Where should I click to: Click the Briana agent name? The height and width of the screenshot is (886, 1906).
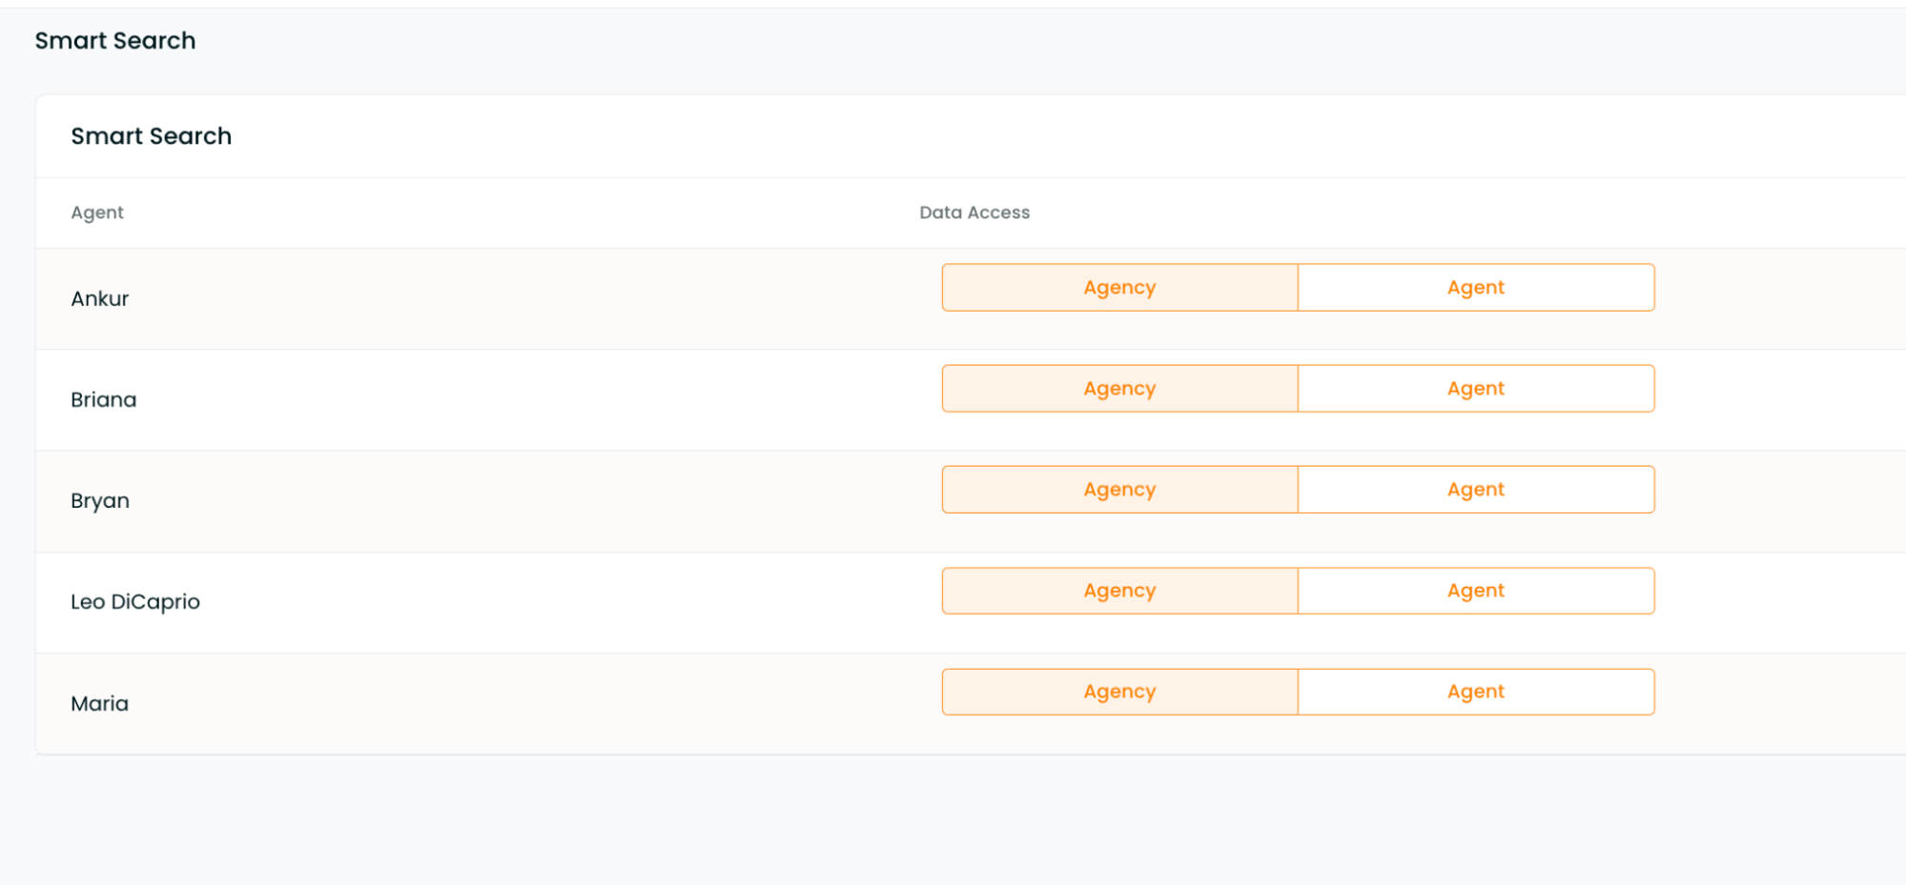(104, 400)
